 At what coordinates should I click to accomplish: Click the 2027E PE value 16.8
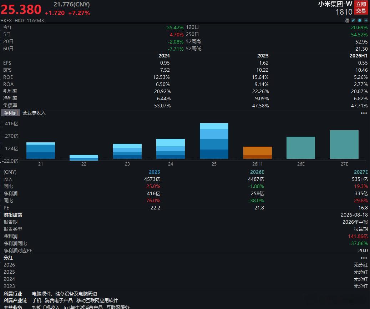[x=363, y=208]
